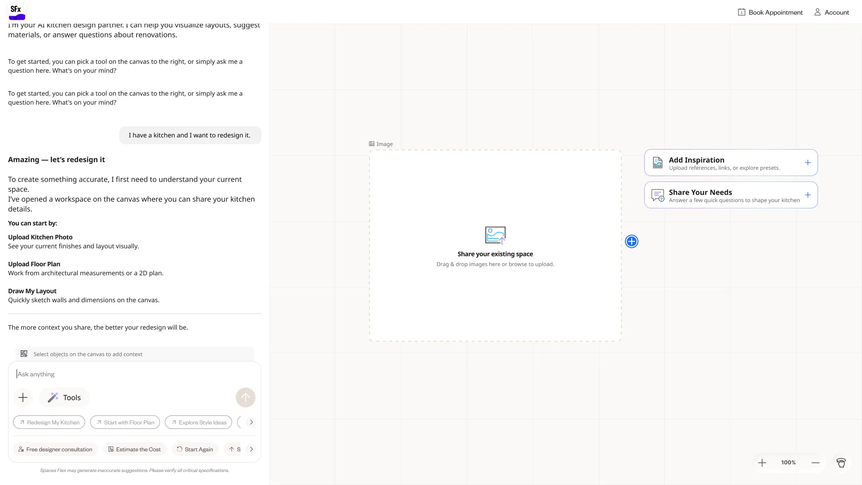The image size is (862, 485).
Task: Click 'Amazing — let's redesign it' heading
Action: tap(57, 159)
